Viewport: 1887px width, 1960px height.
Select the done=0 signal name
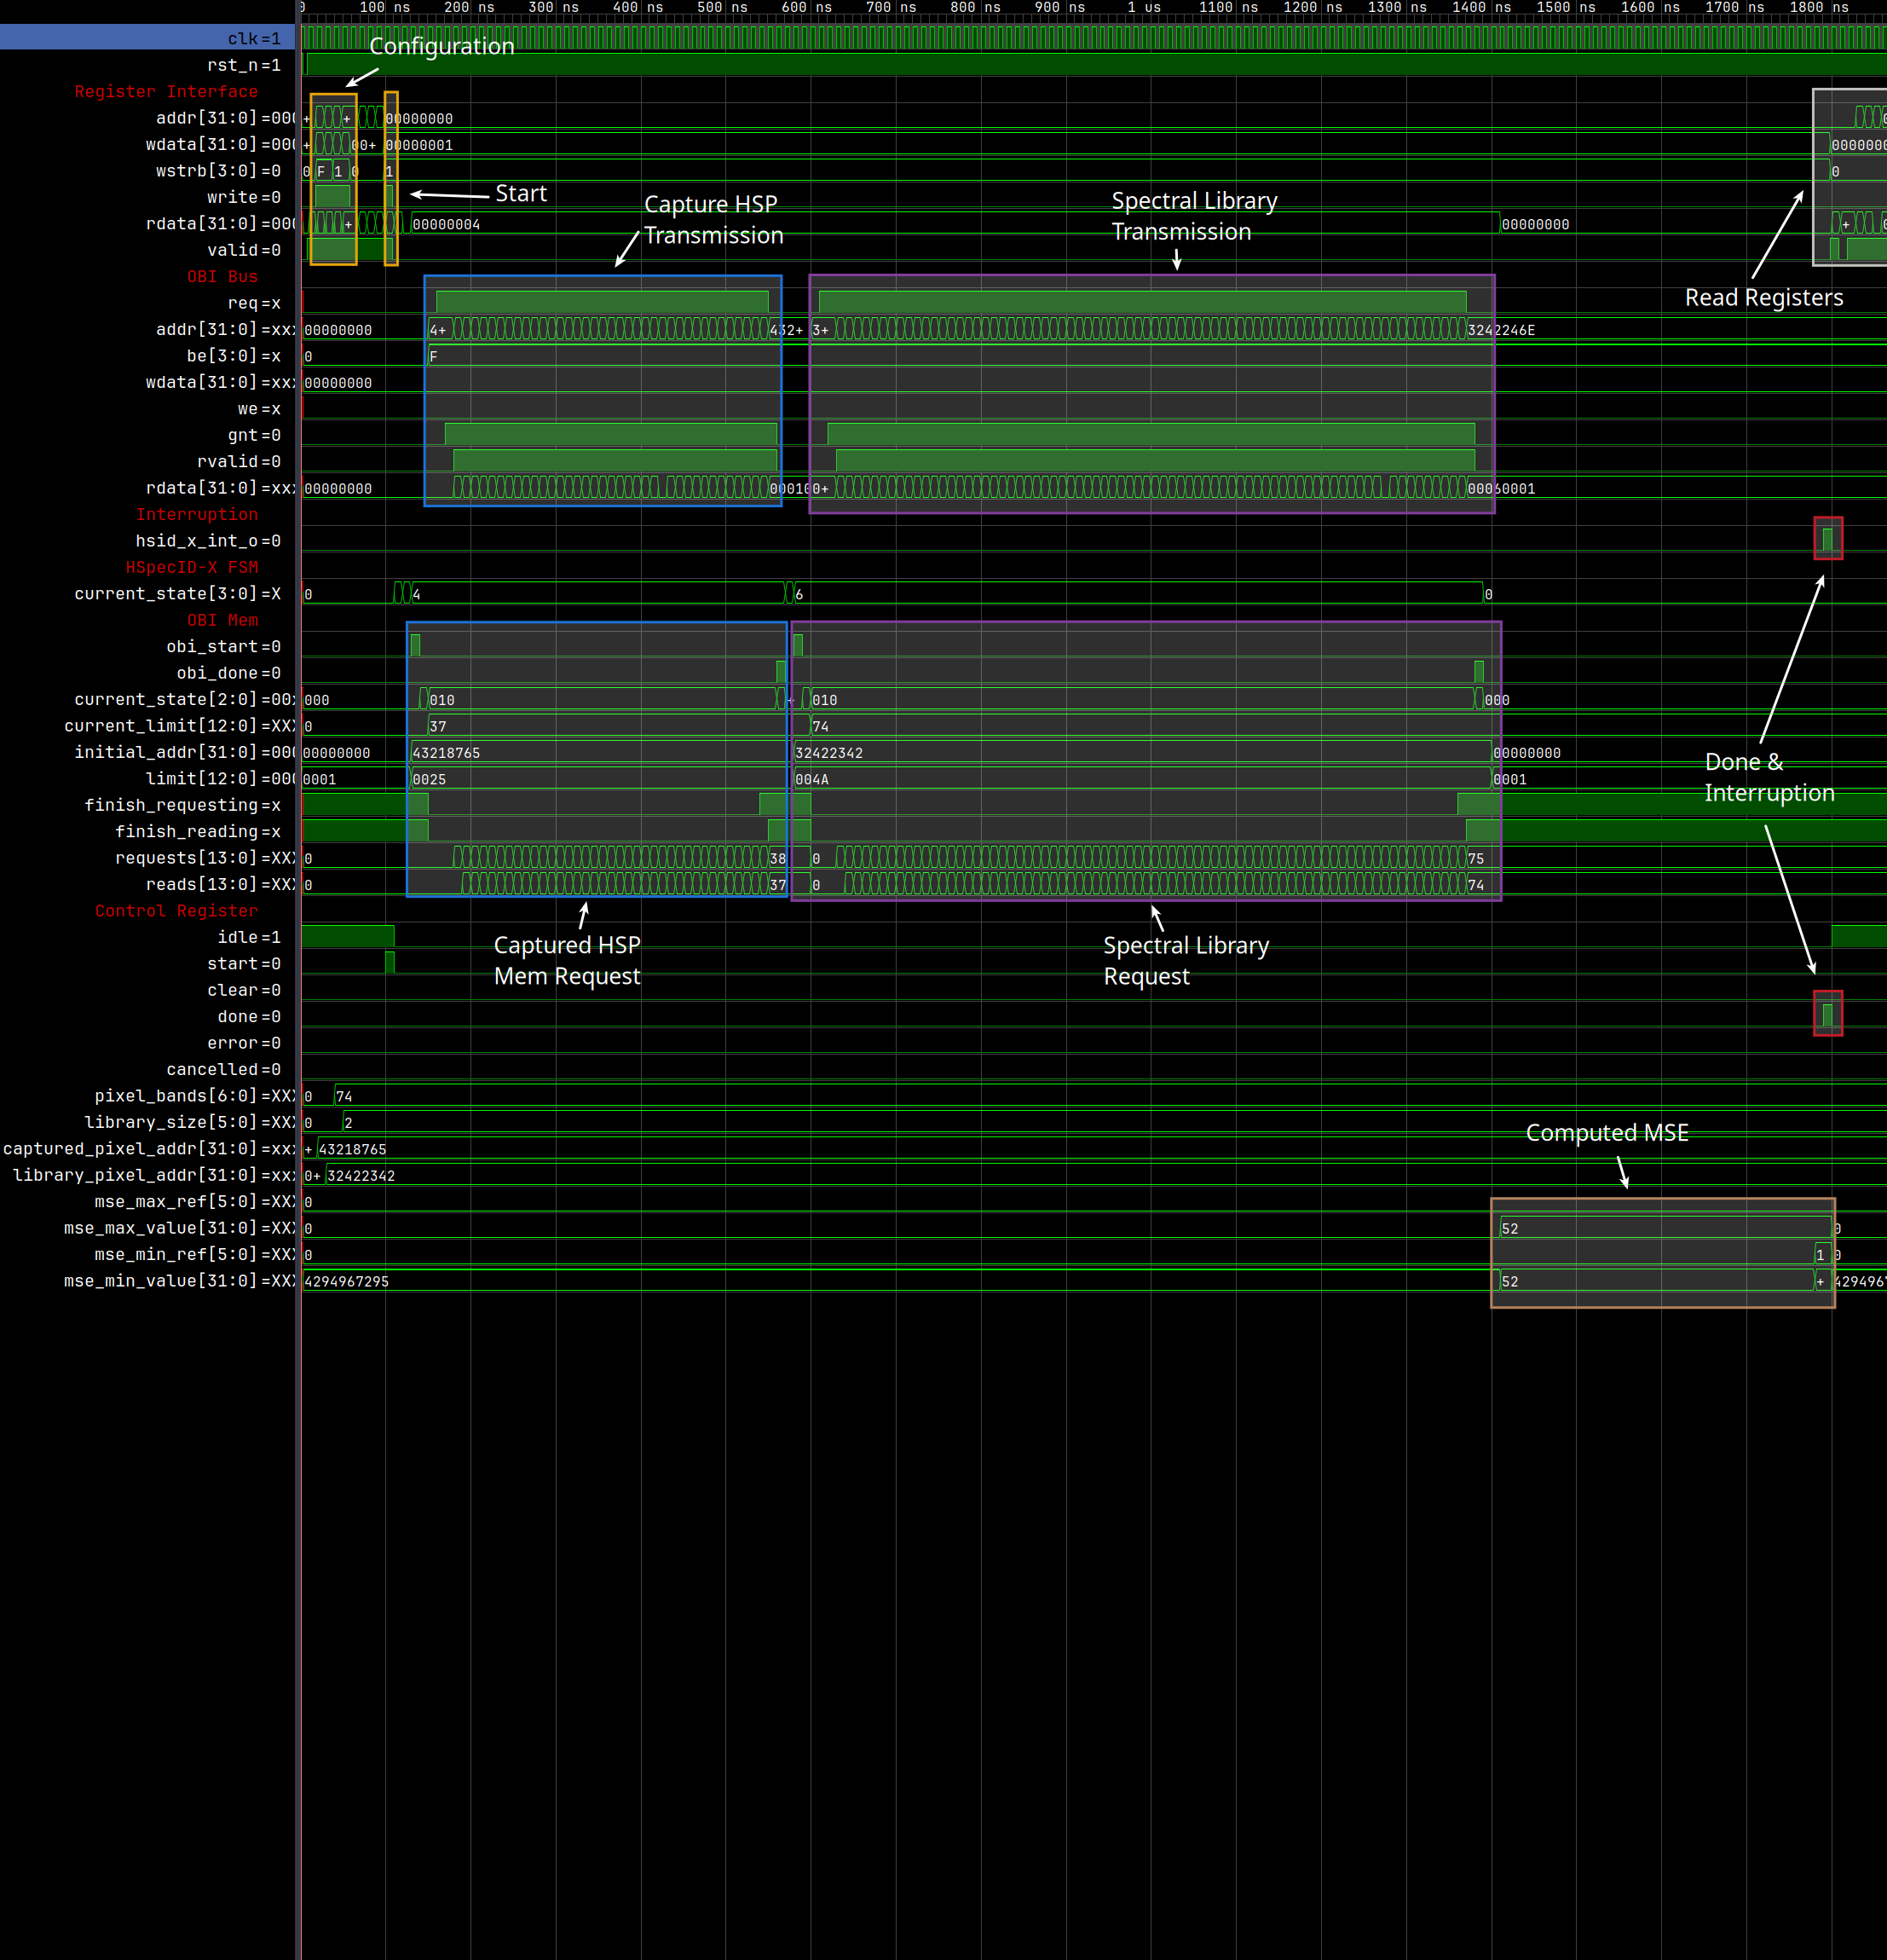tap(249, 1016)
